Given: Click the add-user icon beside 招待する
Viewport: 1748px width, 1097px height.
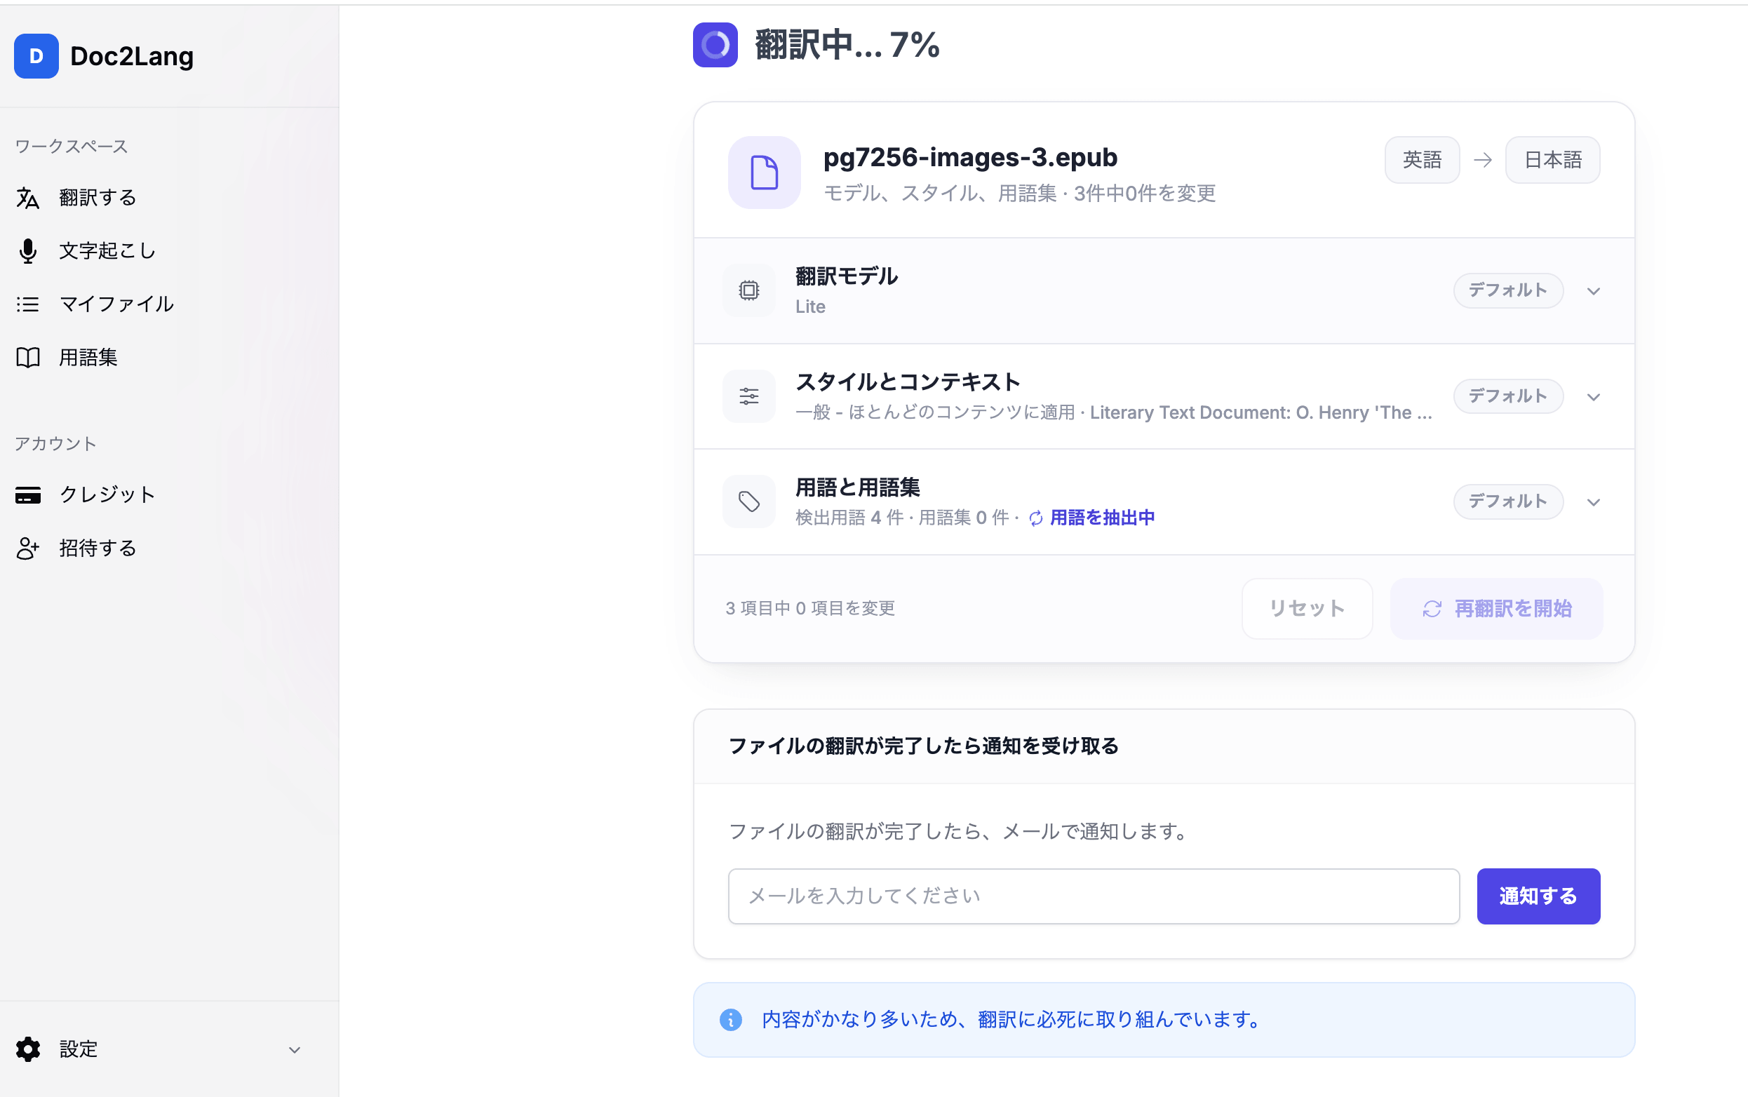Looking at the screenshot, I should click(x=27, y=548).
